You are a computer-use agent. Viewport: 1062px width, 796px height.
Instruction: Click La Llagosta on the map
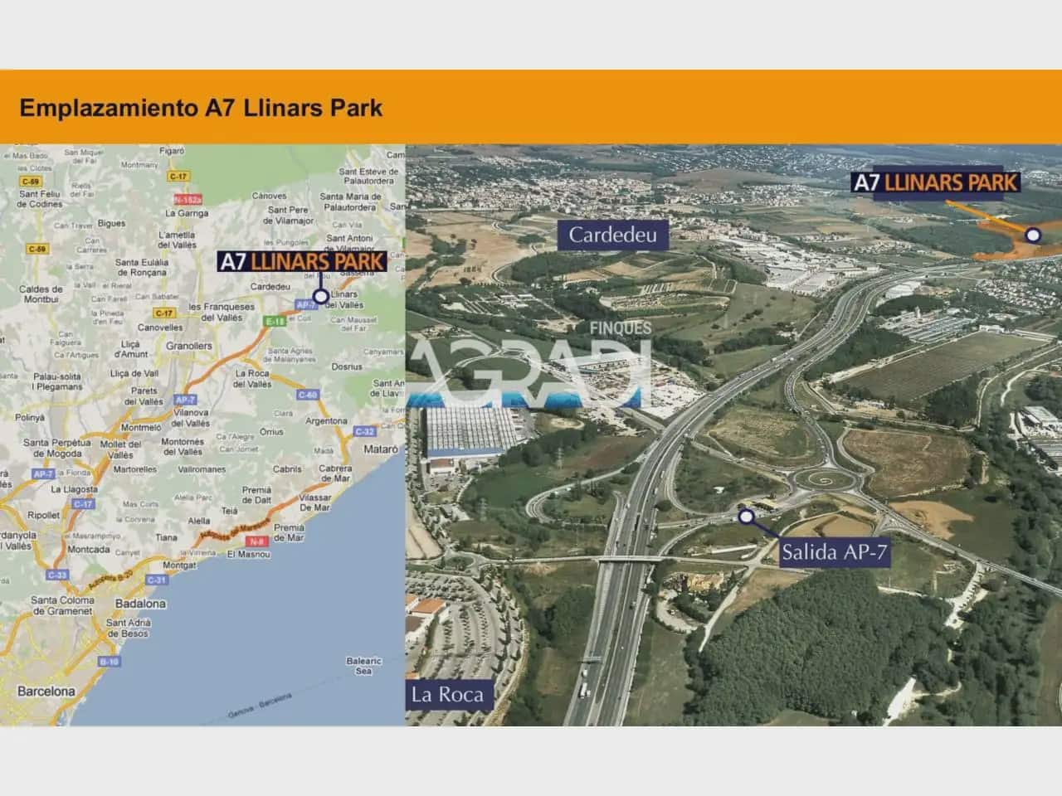[x=74, y=489]
